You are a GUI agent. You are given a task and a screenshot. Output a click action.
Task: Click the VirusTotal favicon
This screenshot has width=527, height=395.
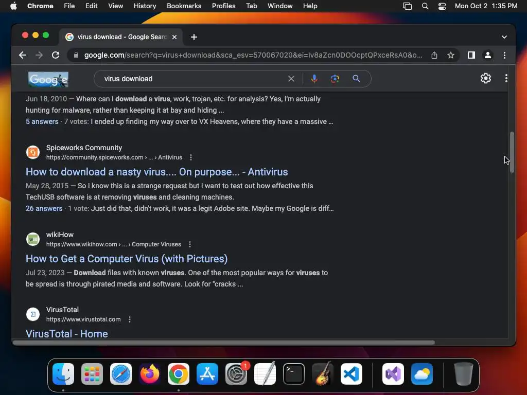(x=33, y=314)
